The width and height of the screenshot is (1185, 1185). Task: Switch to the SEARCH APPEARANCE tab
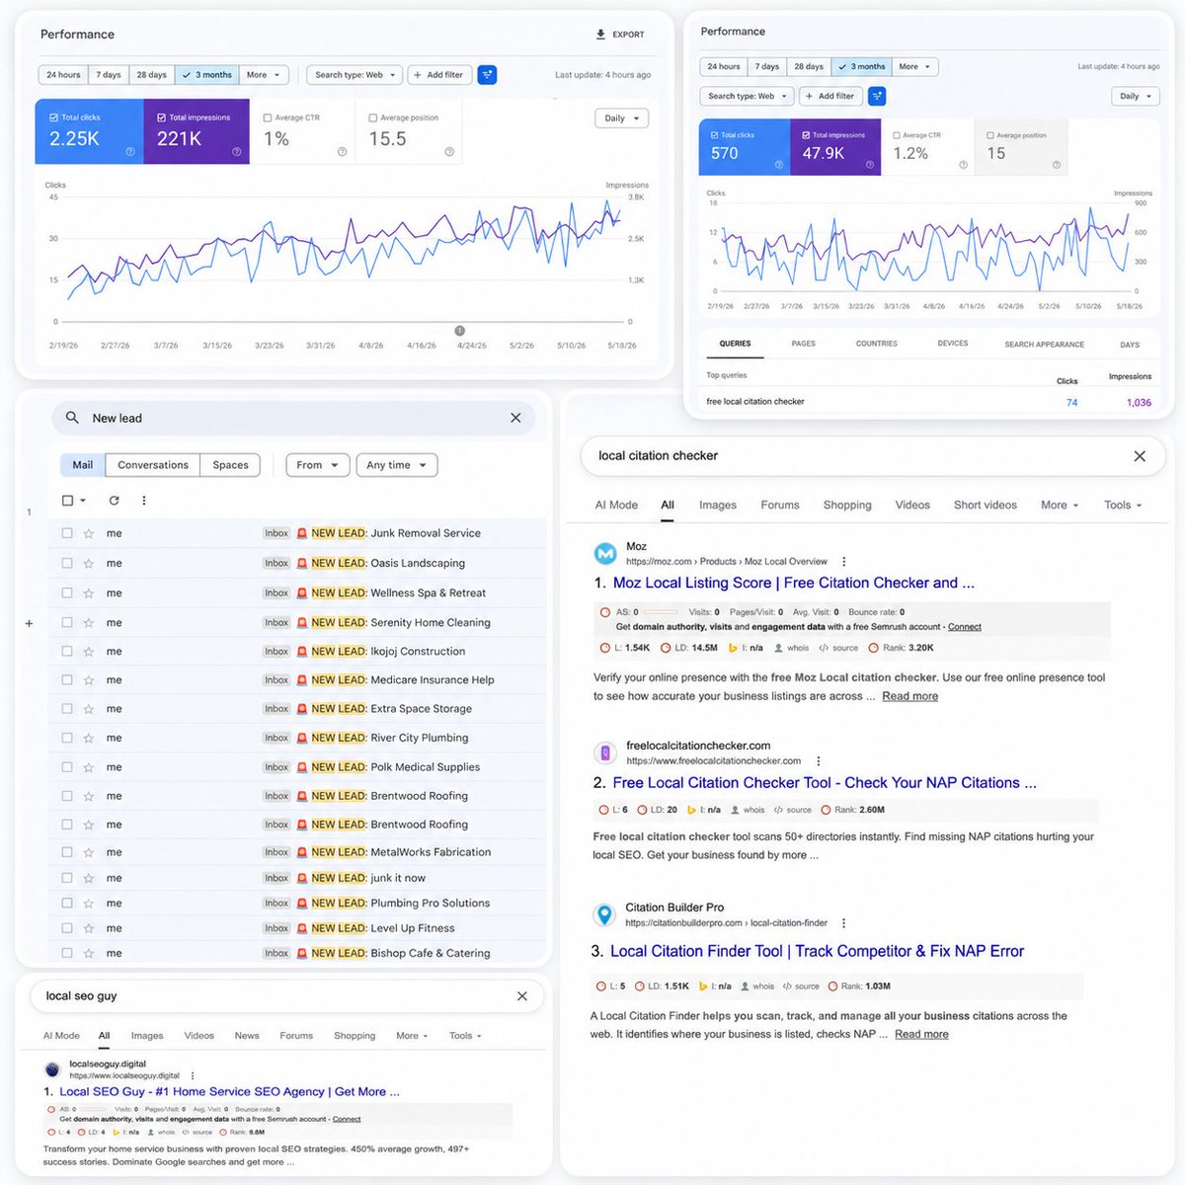(1044, 345)
